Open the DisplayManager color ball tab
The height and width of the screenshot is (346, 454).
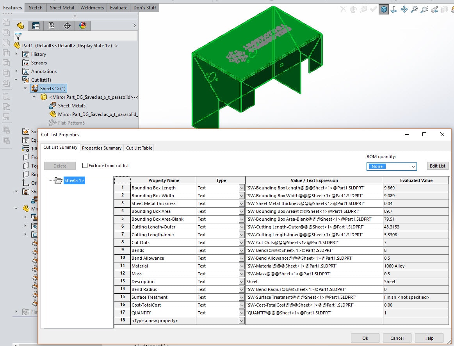tap(83, 26)
